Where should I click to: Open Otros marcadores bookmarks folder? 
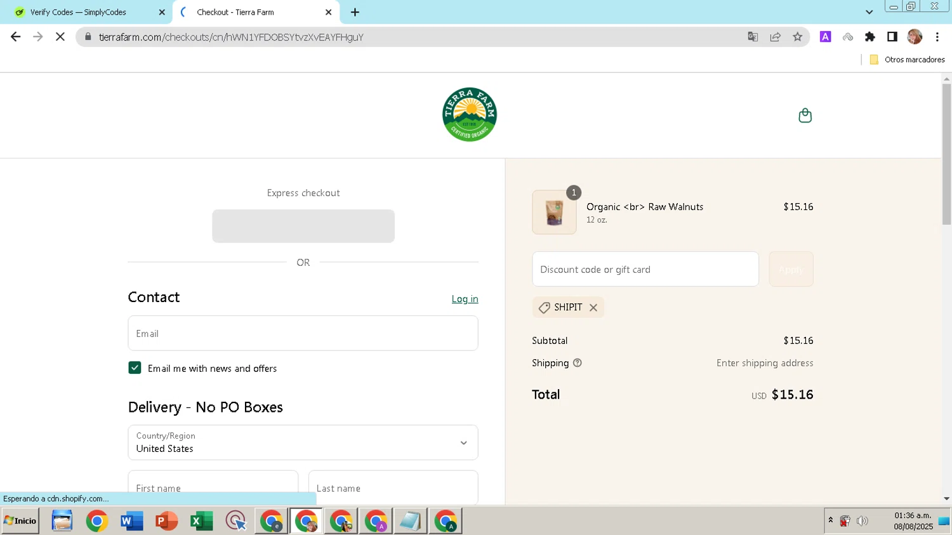click(907, 59)
